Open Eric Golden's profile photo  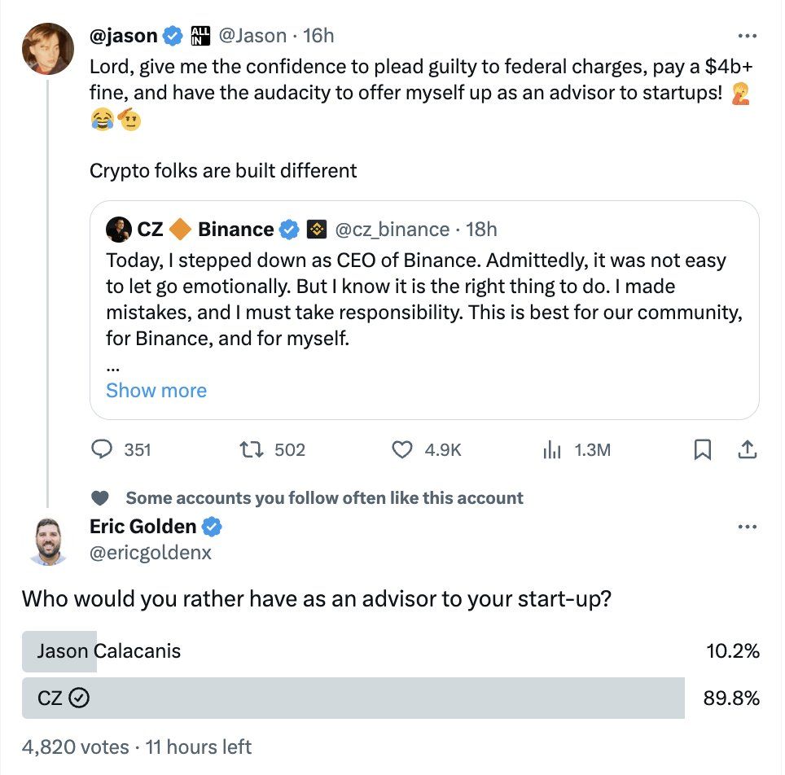click(x=47, y=540)
